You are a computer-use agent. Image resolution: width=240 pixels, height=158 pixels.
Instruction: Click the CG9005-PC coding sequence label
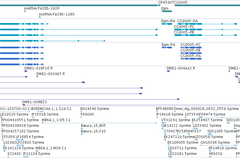(190, 45)
